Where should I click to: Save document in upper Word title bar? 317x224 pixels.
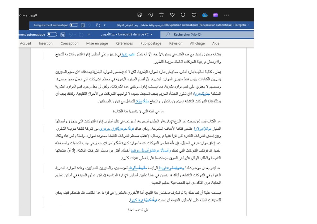coord(83,25)
